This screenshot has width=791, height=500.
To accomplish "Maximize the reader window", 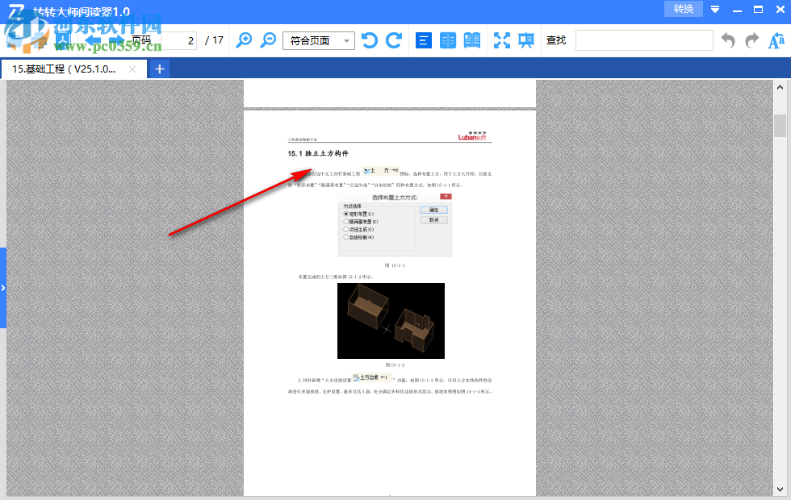I will 758,9.
